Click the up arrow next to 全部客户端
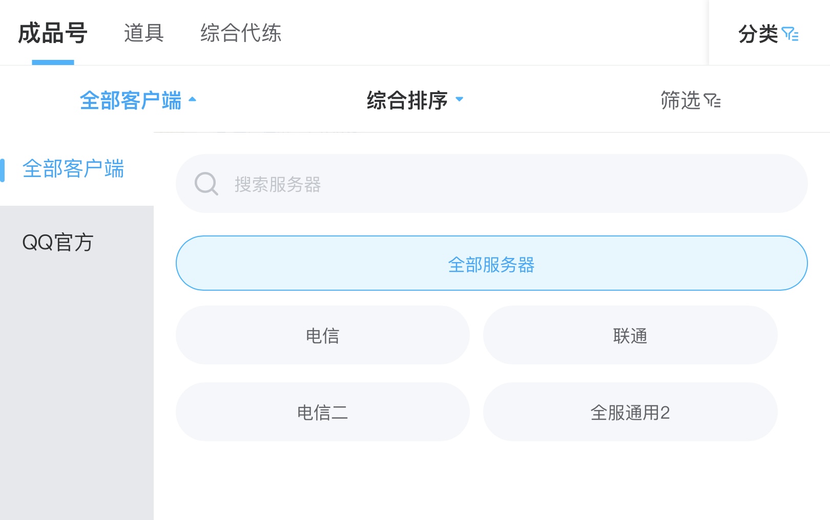This screenshot has width=830, height=520. coord(193,99)
